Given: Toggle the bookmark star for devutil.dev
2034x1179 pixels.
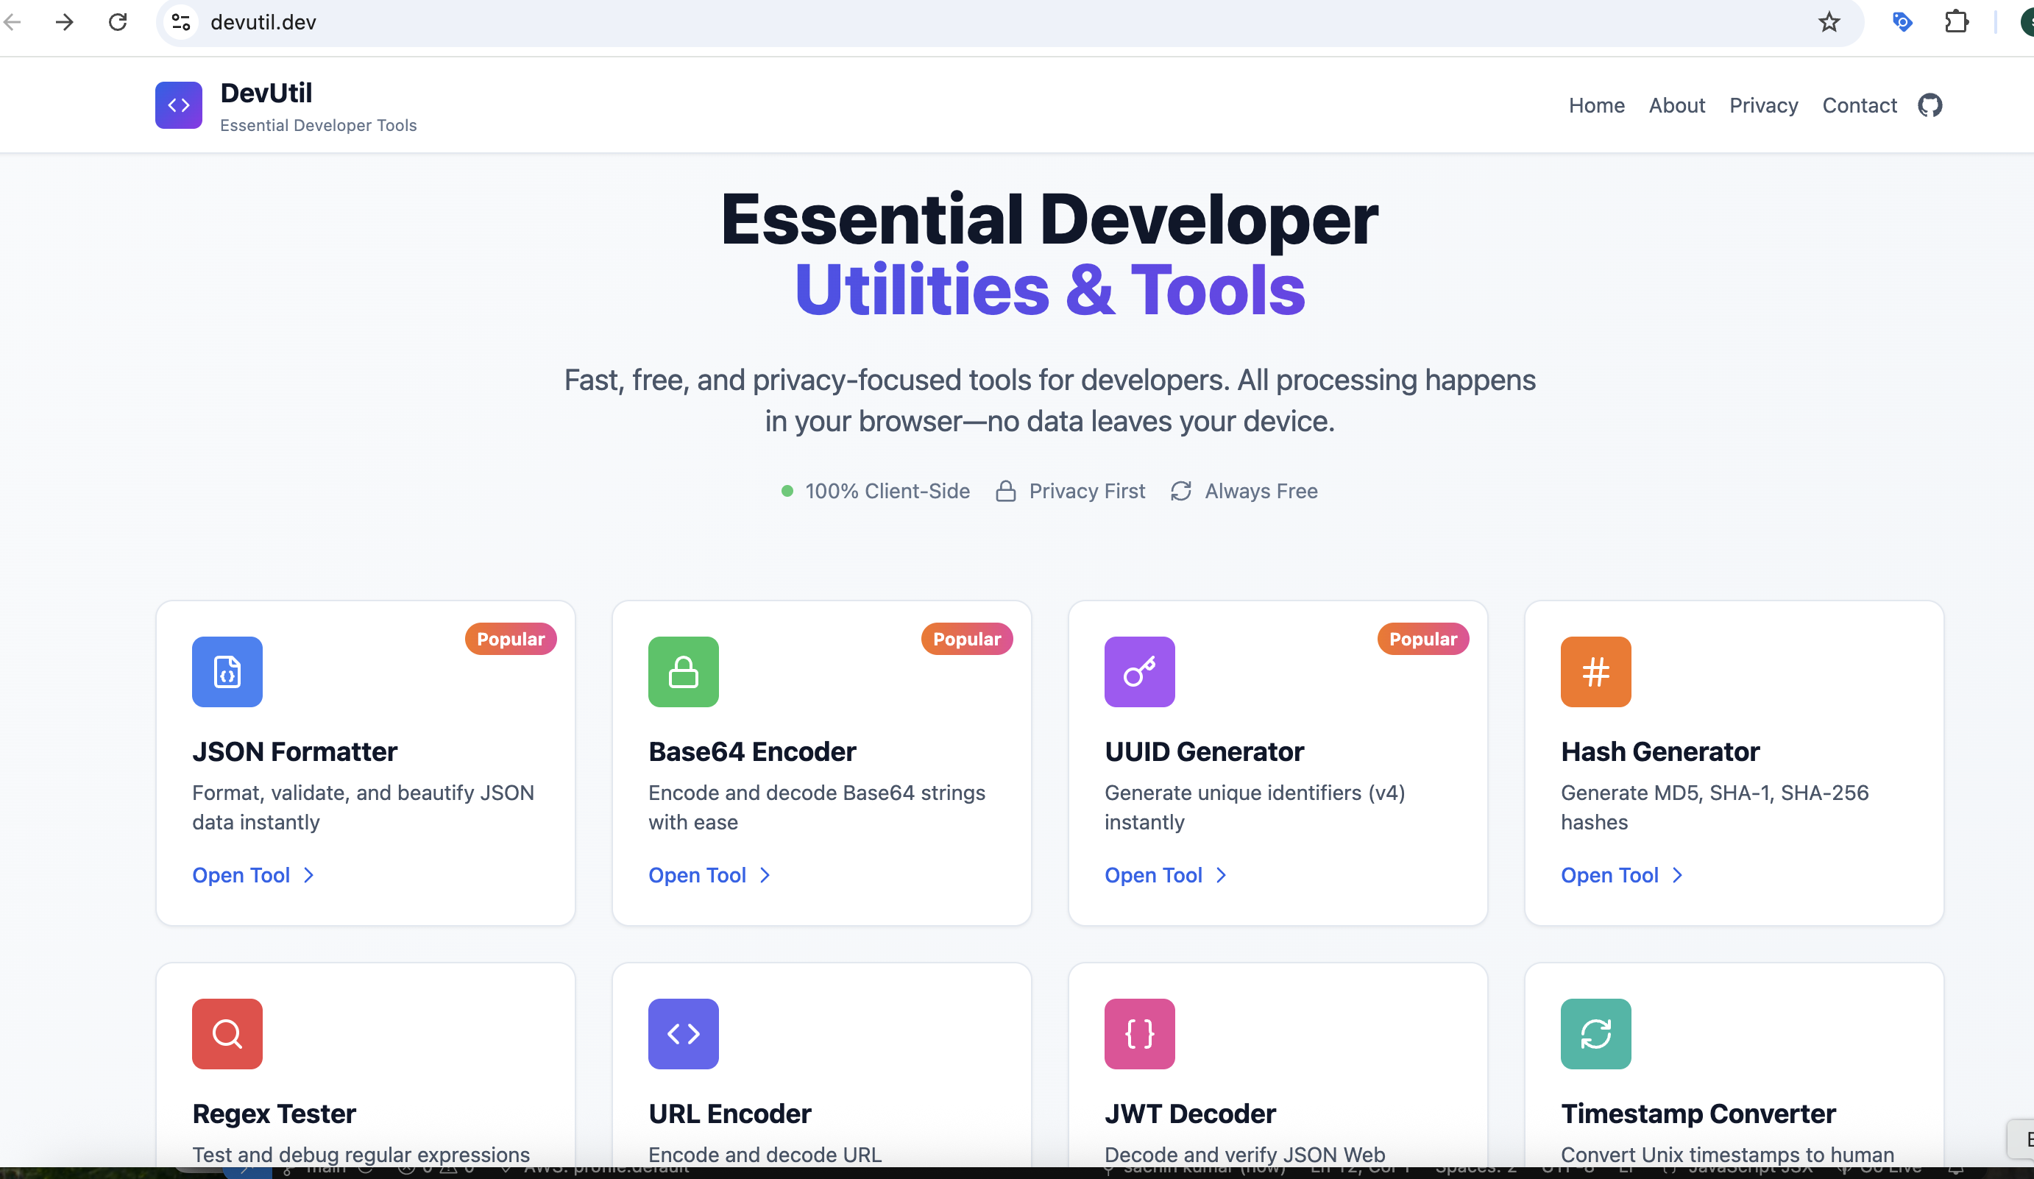Looking at the screenshot, I should coord(1829,22).
